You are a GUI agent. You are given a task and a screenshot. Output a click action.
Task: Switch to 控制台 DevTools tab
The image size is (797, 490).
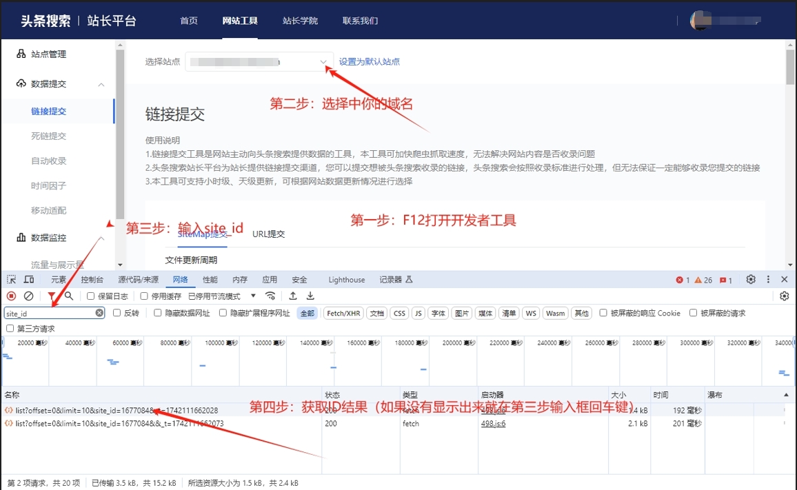92,280
